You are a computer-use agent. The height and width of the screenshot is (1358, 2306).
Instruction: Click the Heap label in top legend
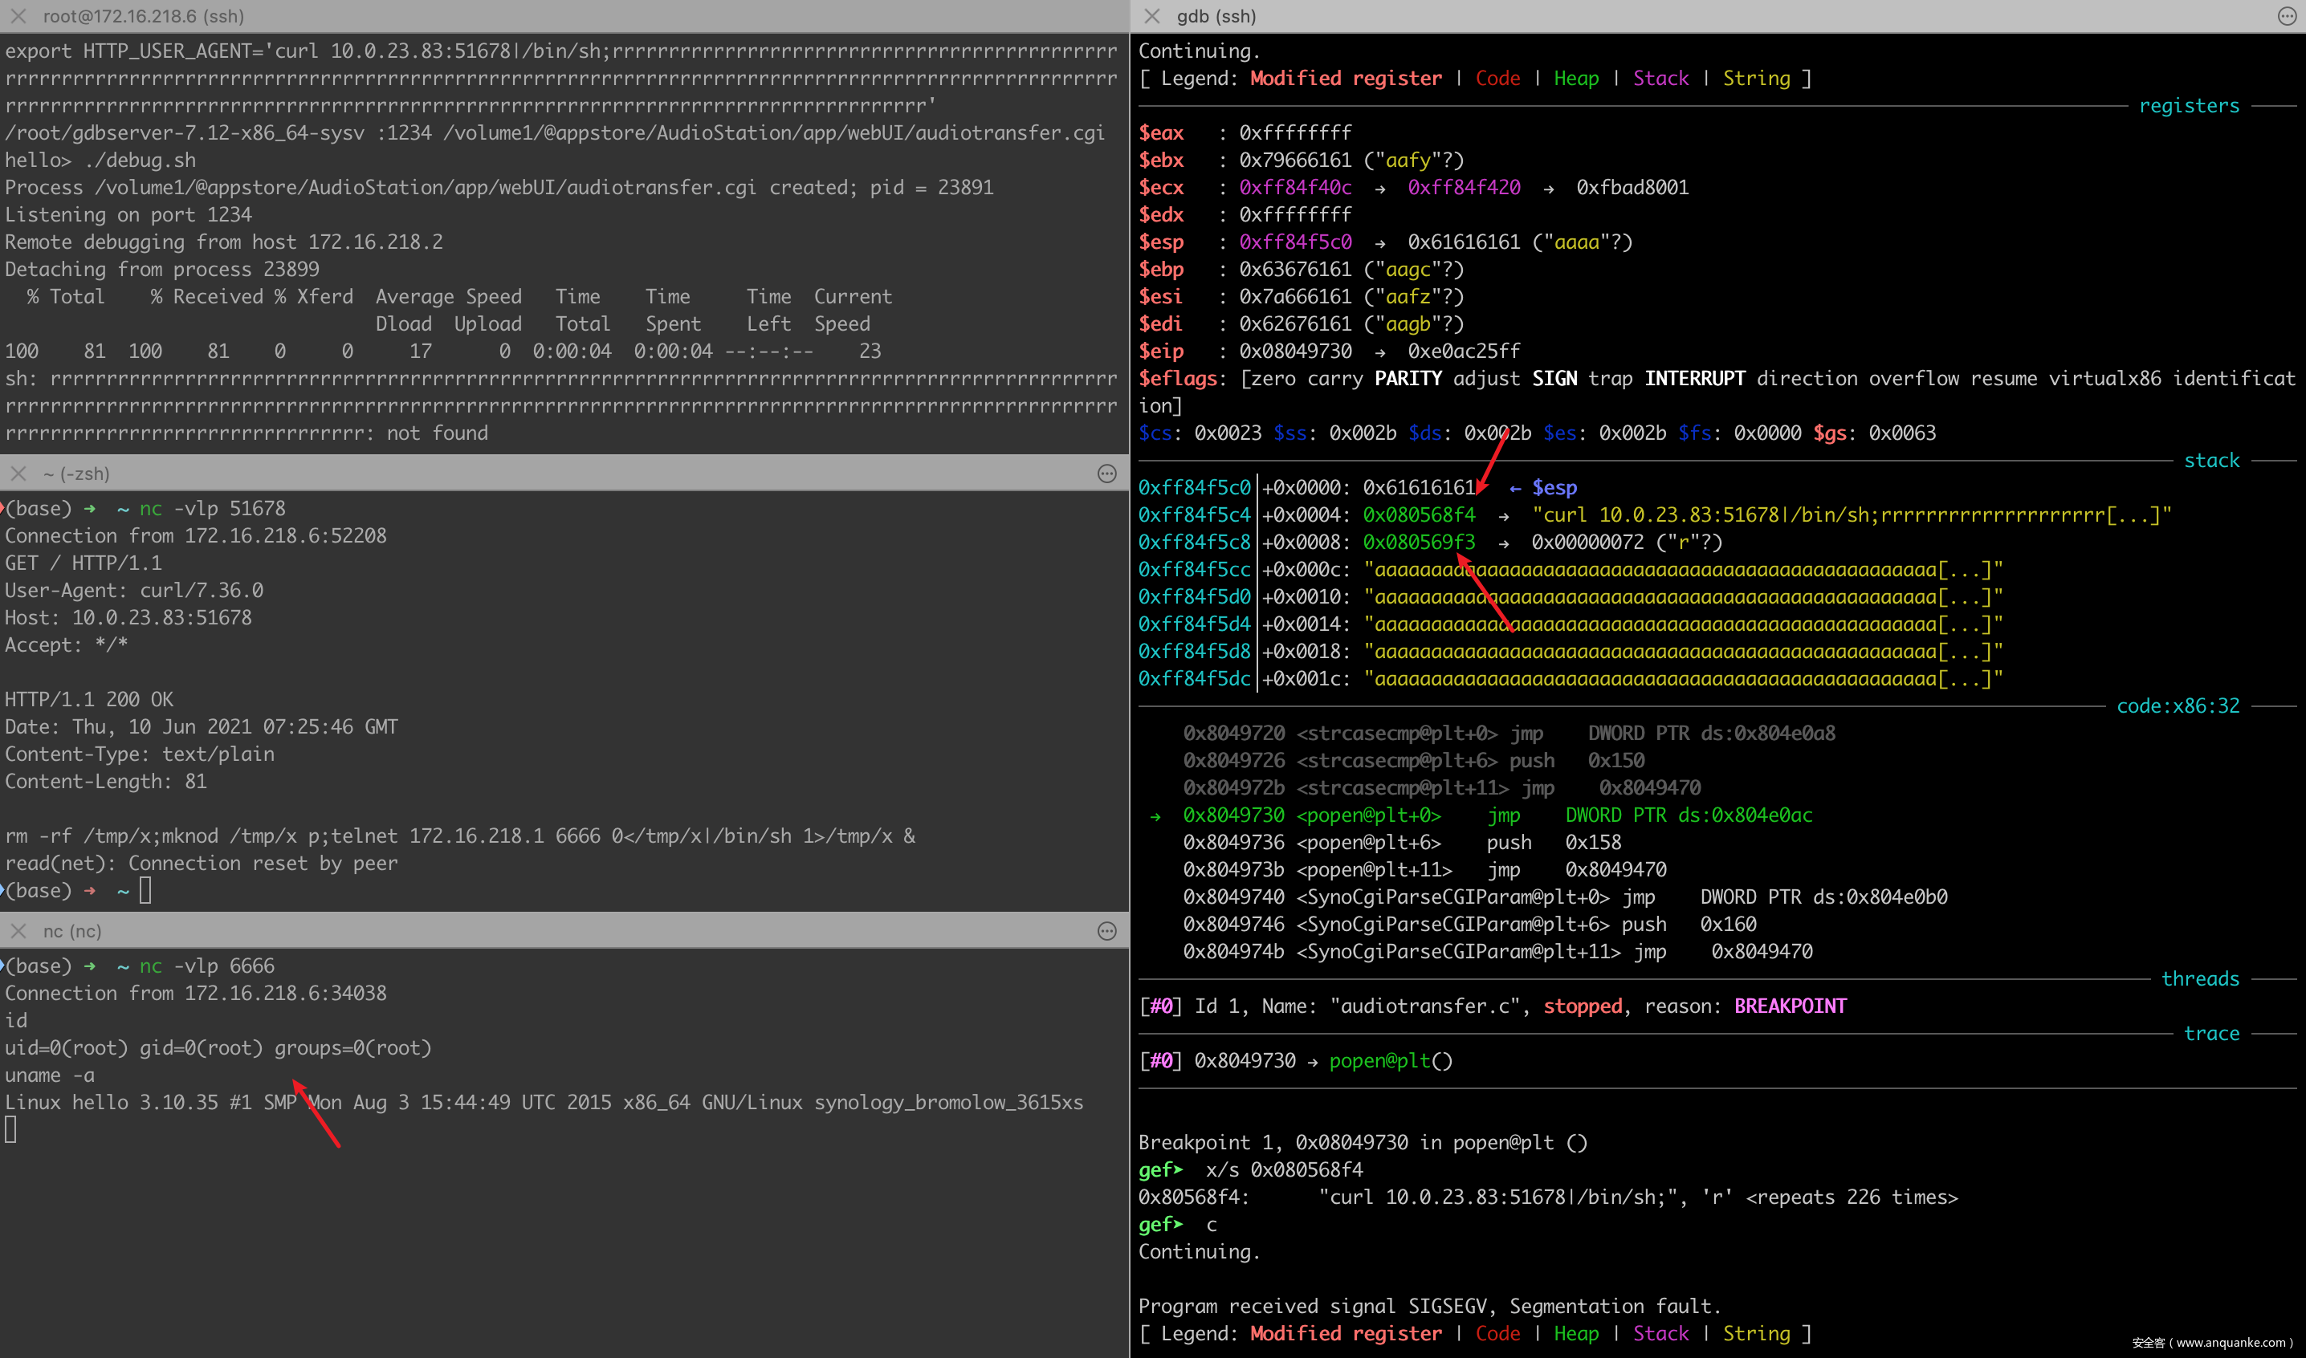click(1575, 79)
